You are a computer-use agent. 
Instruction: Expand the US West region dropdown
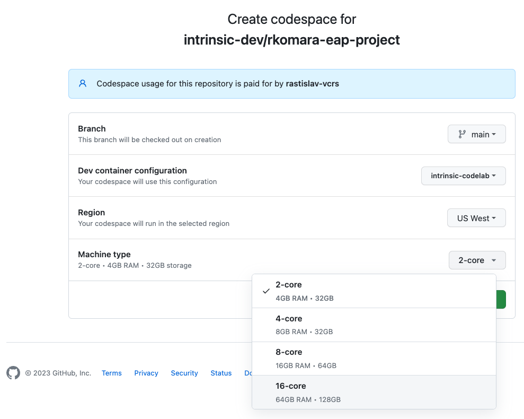(476, 218)
